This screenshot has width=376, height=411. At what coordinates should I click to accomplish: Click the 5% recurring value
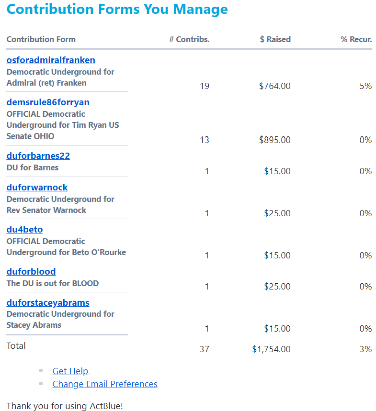366,86
